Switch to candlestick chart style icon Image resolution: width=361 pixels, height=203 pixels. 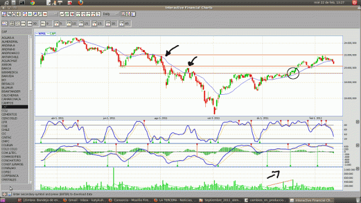[72, 14]
